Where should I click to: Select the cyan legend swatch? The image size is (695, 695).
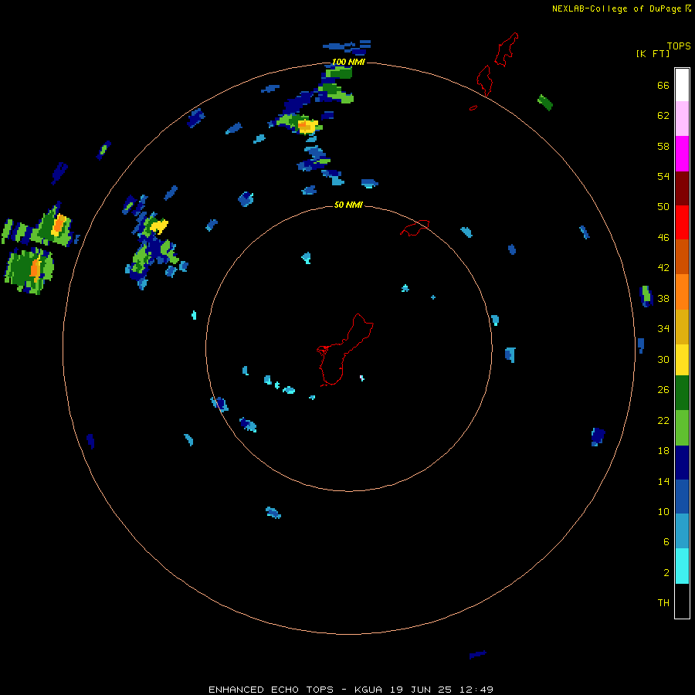click(x=682, y=566)
